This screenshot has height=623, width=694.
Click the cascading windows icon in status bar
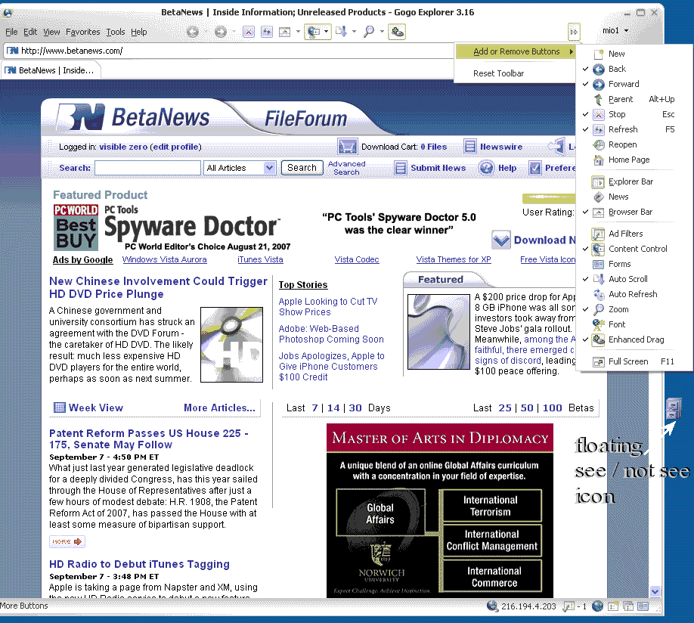click(628, 606)
